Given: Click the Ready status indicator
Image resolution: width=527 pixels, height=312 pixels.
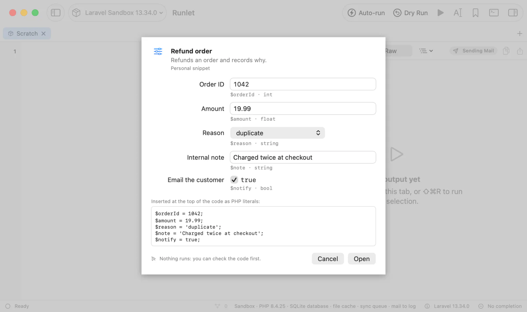Looking at the screenshot, I should tap(17, 306).
